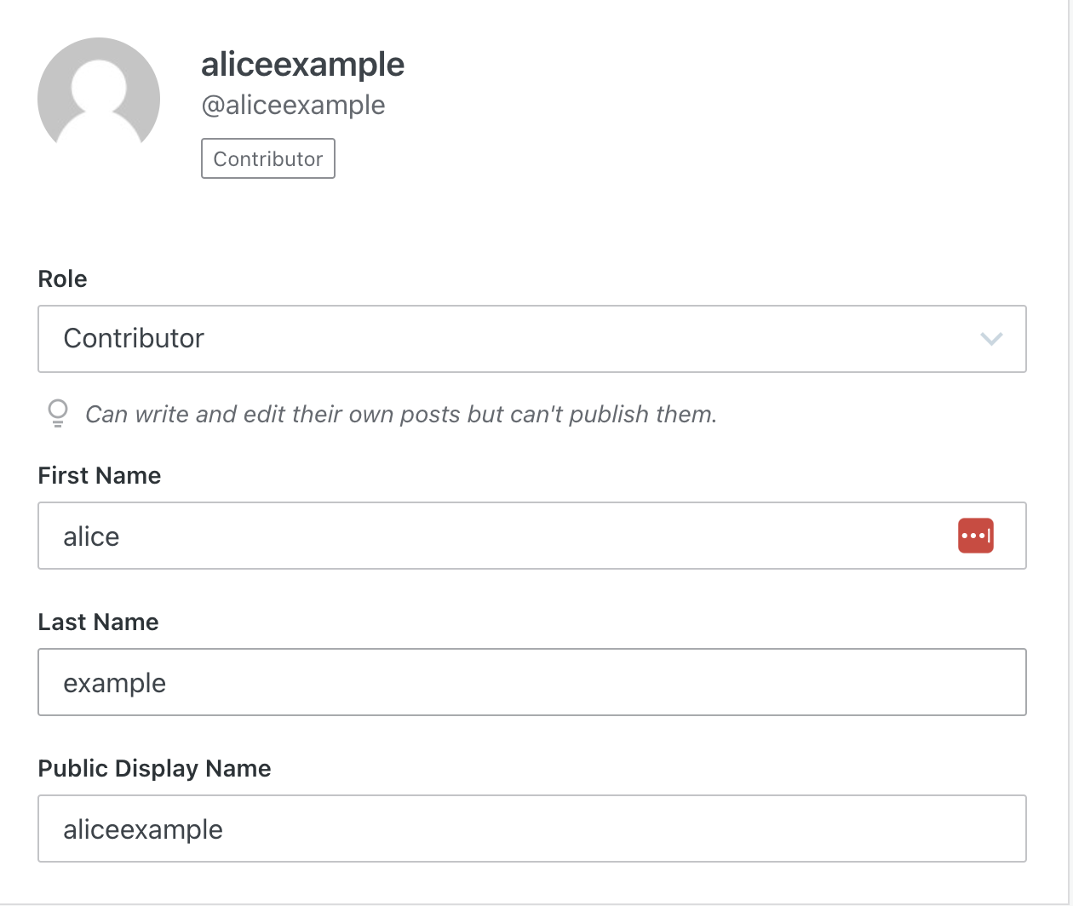Click the Last Name field label
Viewport: 1073px width, 906px height.
(x=99, y=622)
